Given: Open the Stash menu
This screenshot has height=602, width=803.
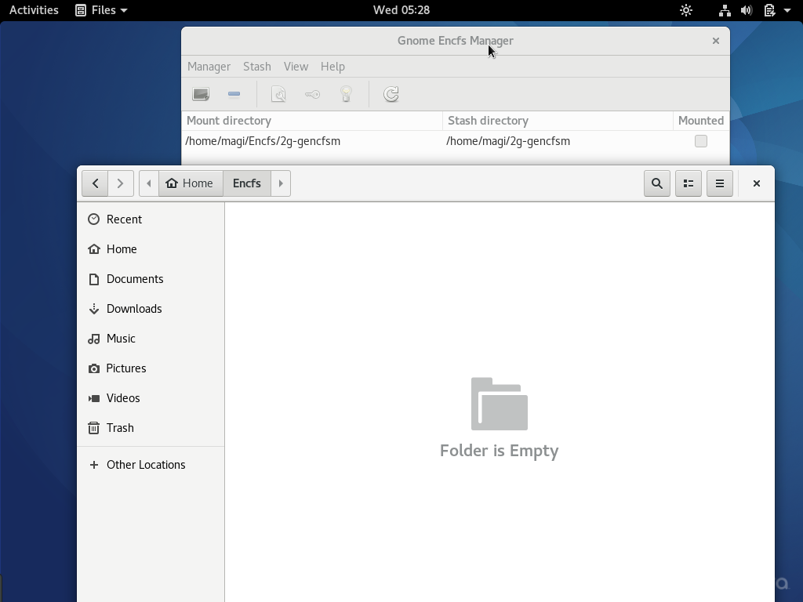Looking at the screenshot, I should pyautogui.click(x=257, y=67).
